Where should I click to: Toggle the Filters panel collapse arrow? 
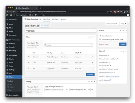coord(95,37)
